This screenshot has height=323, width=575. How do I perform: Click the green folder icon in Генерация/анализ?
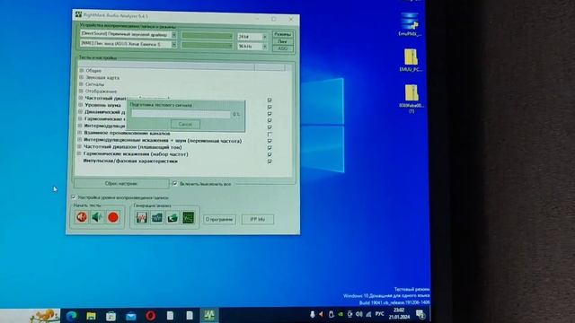pos(172,217)
